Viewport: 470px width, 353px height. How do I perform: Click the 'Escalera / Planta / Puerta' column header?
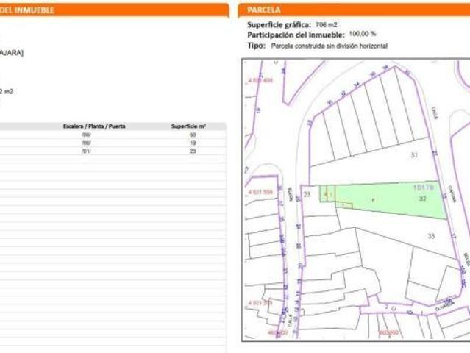coord(94,126)
